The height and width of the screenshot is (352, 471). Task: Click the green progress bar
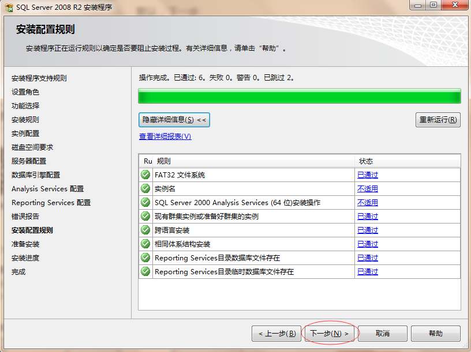[300, 96]
